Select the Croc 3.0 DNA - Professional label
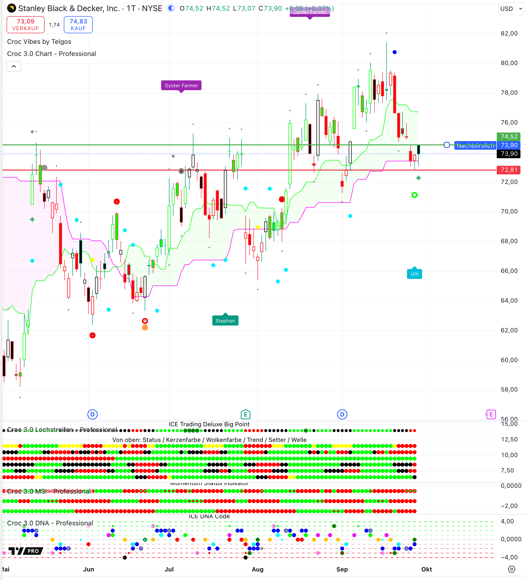This screenshot has height=580, width=526. pyautogui.click(x=50, y=523)
